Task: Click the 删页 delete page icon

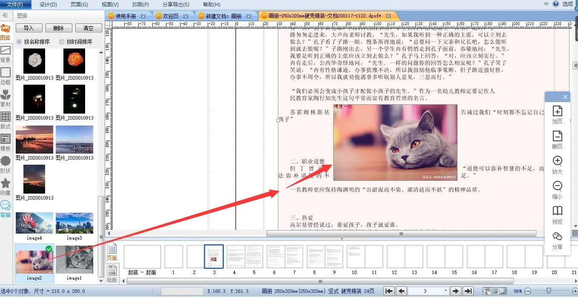Action: [557, 136]
